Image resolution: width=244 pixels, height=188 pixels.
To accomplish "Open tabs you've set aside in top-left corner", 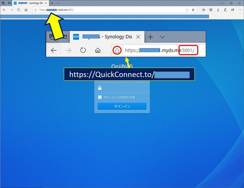I will (x=3, y=3).
